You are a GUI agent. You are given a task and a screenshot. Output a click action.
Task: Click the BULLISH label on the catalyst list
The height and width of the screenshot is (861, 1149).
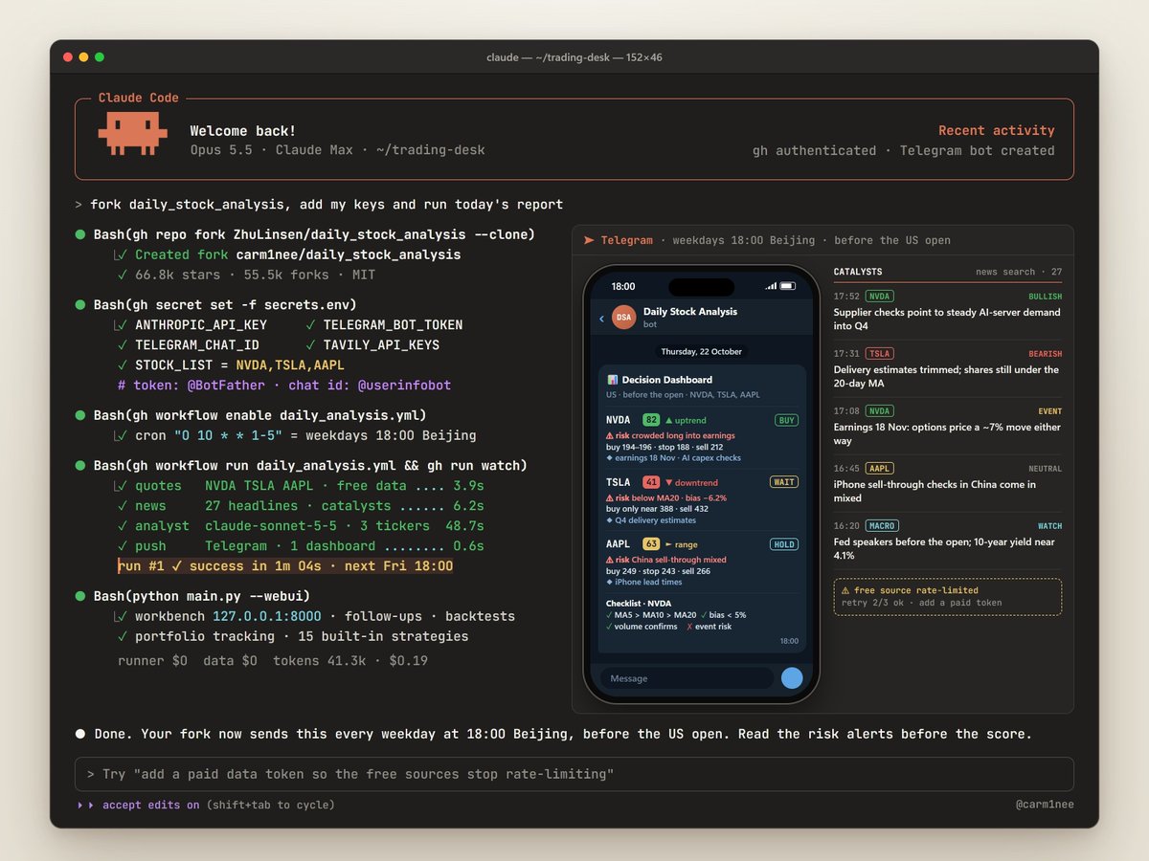click(x=1045, y=297)
